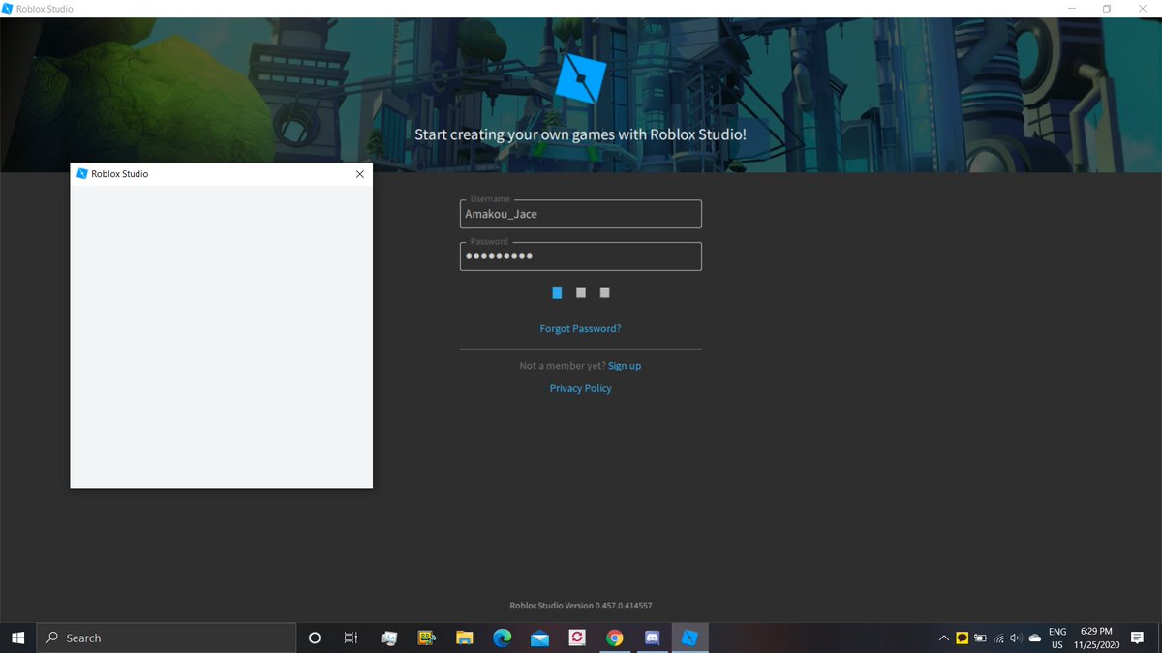Click the Username input field

[x=580, y=214]
